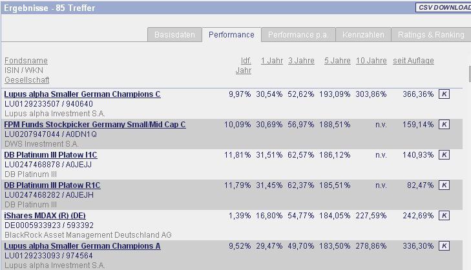
Task: Click the K icon for FPM Funds Stockpicker
Action: click(x=444, y=125)
